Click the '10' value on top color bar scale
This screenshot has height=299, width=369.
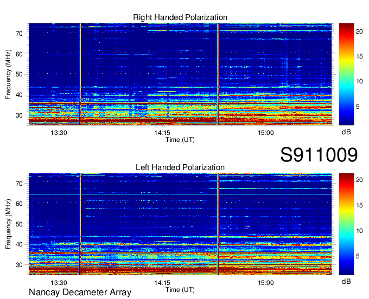359,81
